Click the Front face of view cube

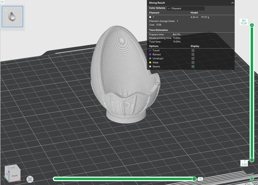point(15,176)
